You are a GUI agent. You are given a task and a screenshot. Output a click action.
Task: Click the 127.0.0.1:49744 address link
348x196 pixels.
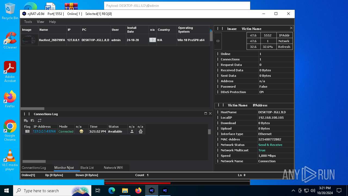(44, 131)
